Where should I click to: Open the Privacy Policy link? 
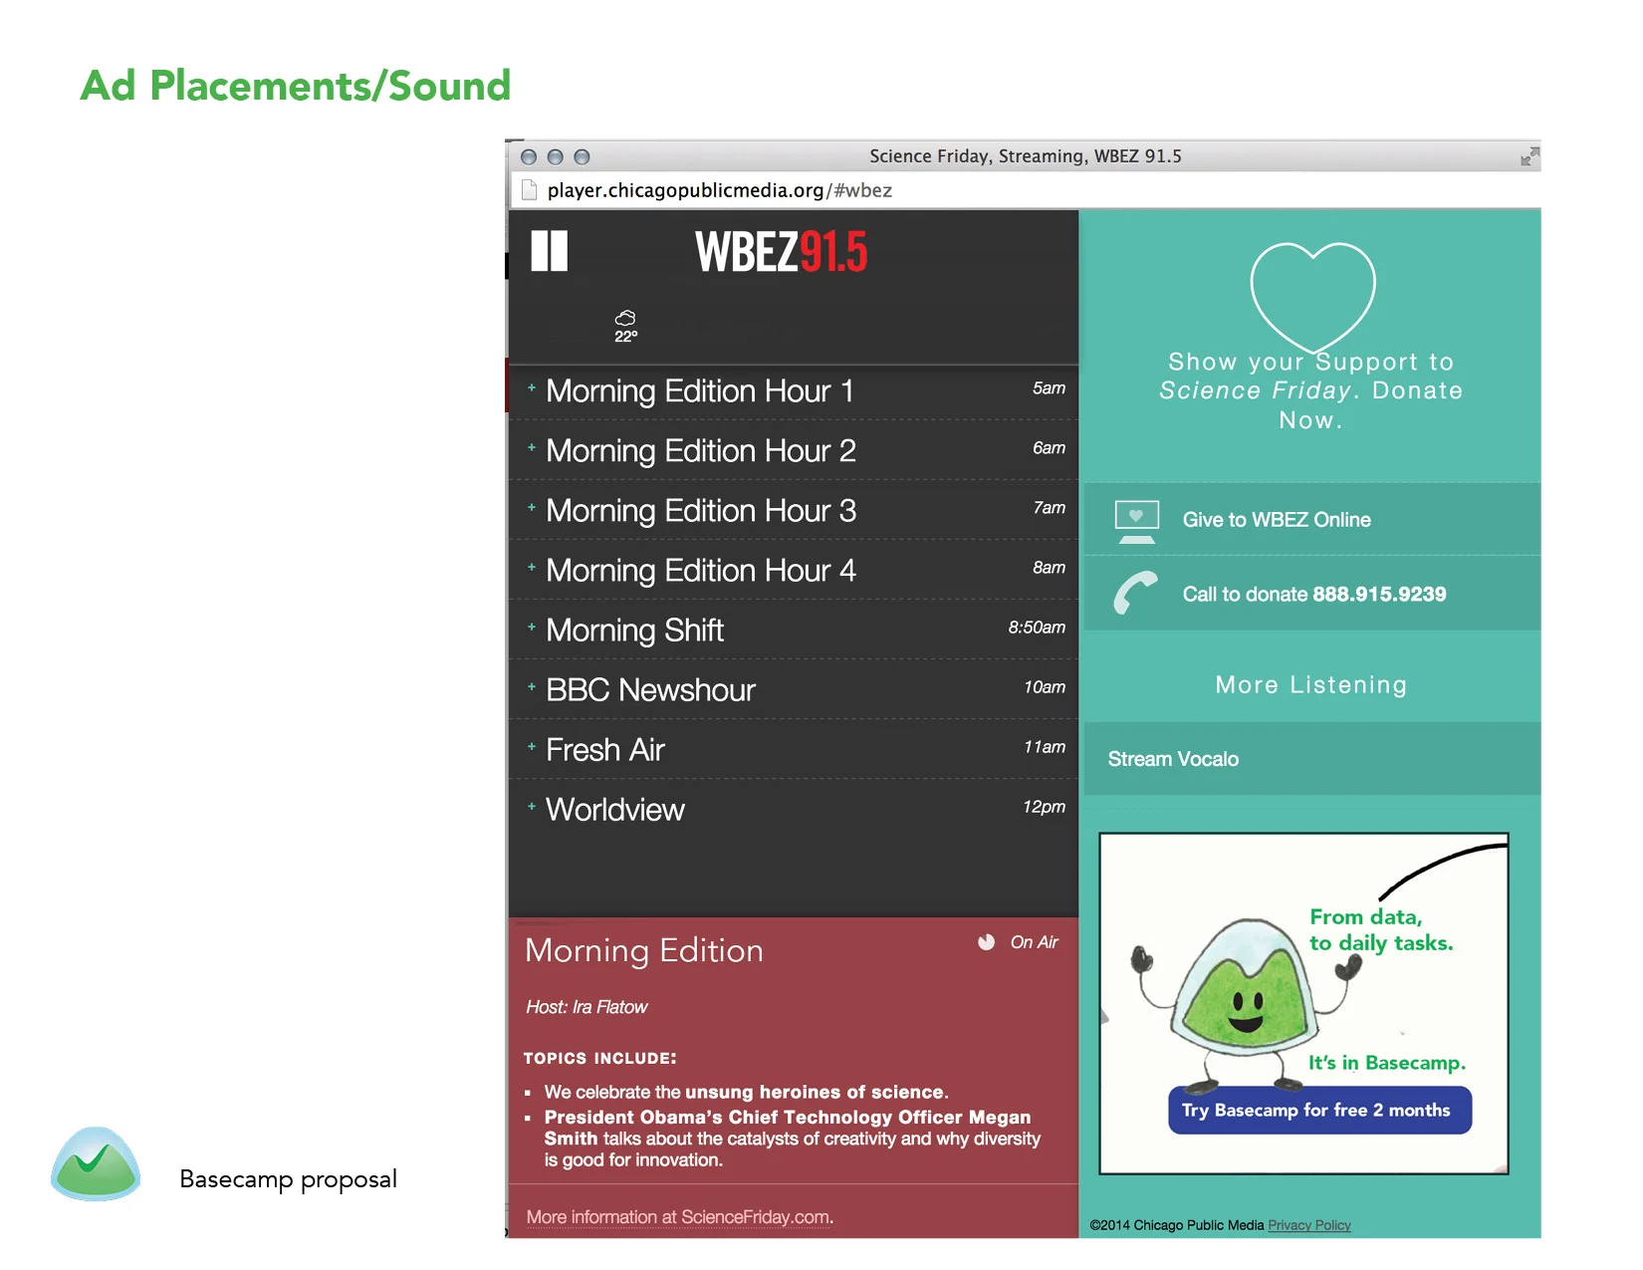point(1309,1225)
